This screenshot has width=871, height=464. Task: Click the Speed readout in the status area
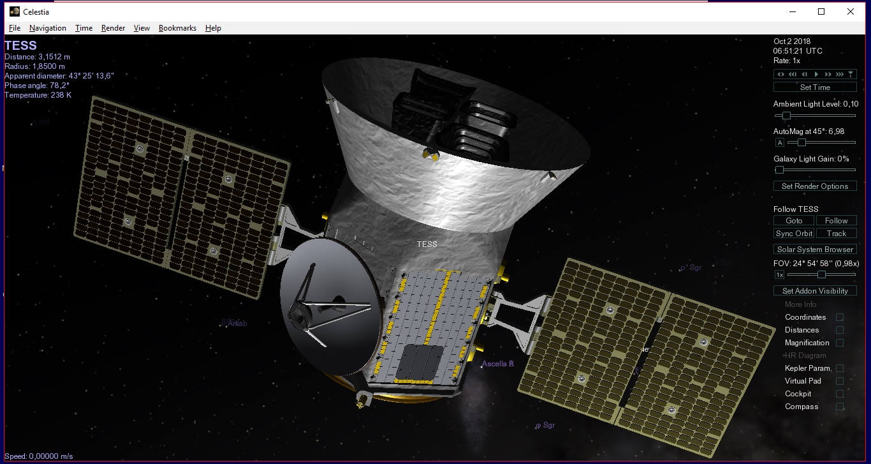tap(39, 456)
